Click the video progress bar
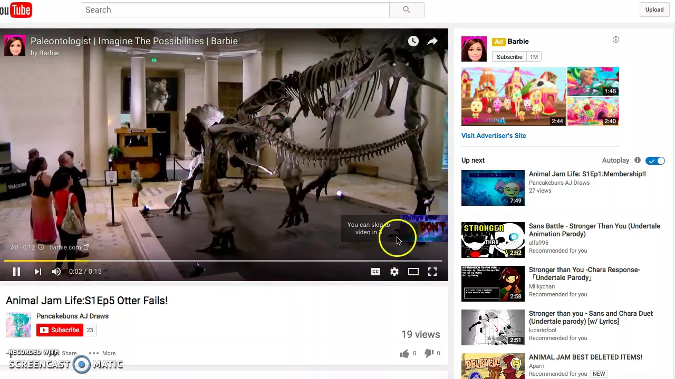Viewport: 675px width, 379px height. (224, 261)
